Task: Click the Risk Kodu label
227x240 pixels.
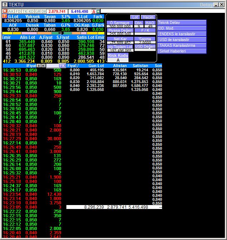Action: [x=118, y=55]
